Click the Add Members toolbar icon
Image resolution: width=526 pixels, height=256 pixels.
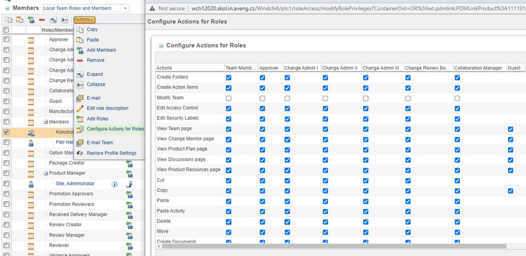point(31,19)
